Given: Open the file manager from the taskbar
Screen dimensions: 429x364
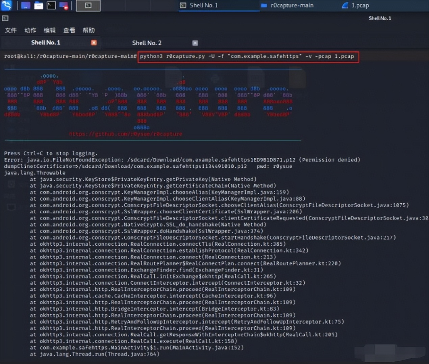Looking at the screenshot, I should pyautogui.click(x=38, y=5).
